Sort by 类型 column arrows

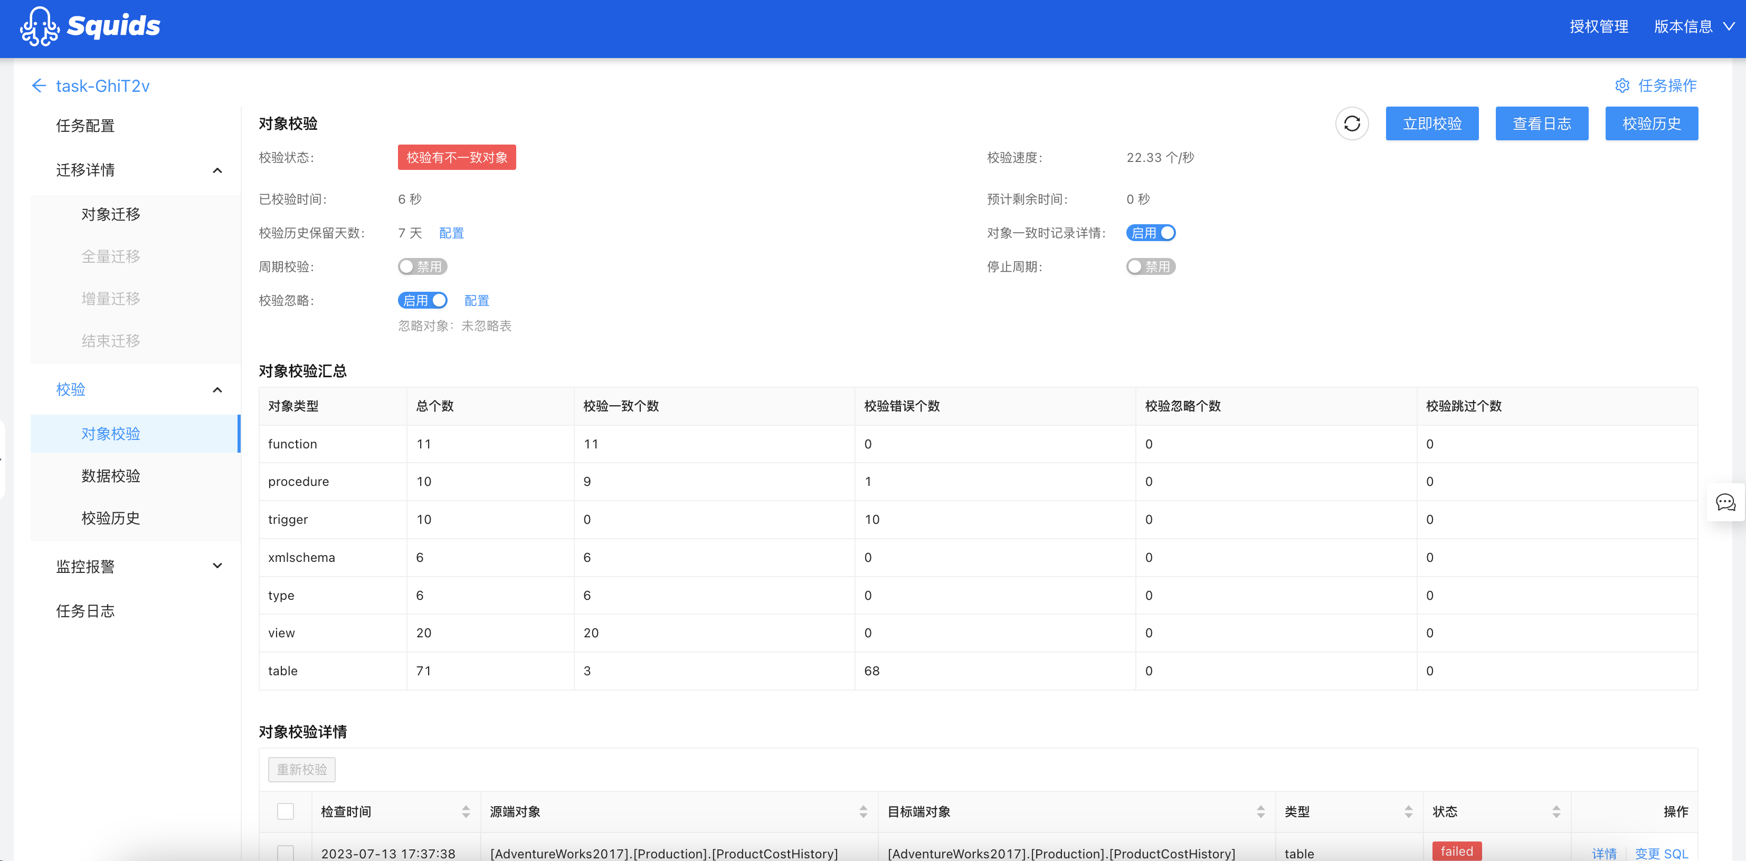1408,811
